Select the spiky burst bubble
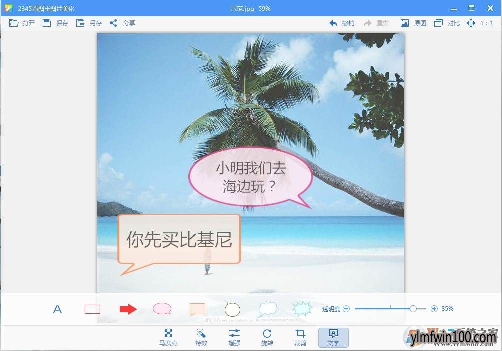502x351 pixels. coord(302,309)
